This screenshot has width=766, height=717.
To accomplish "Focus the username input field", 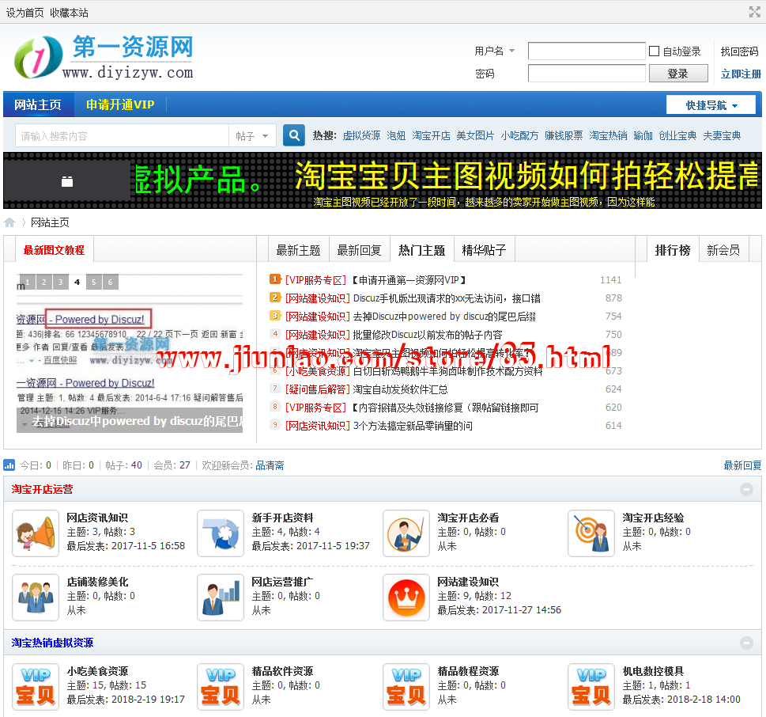I will pos(587,51).
